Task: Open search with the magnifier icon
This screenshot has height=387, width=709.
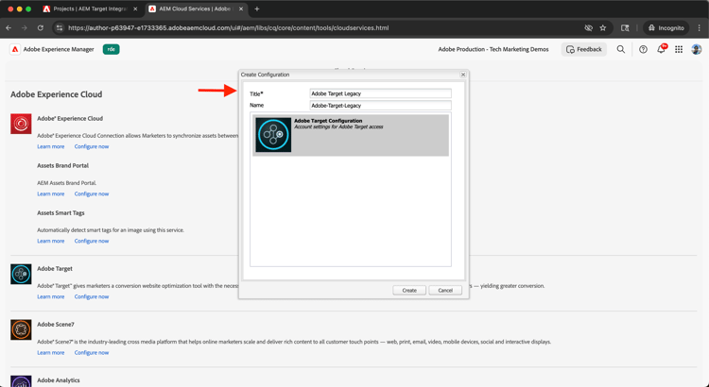Action: click(x=621, y=49)
